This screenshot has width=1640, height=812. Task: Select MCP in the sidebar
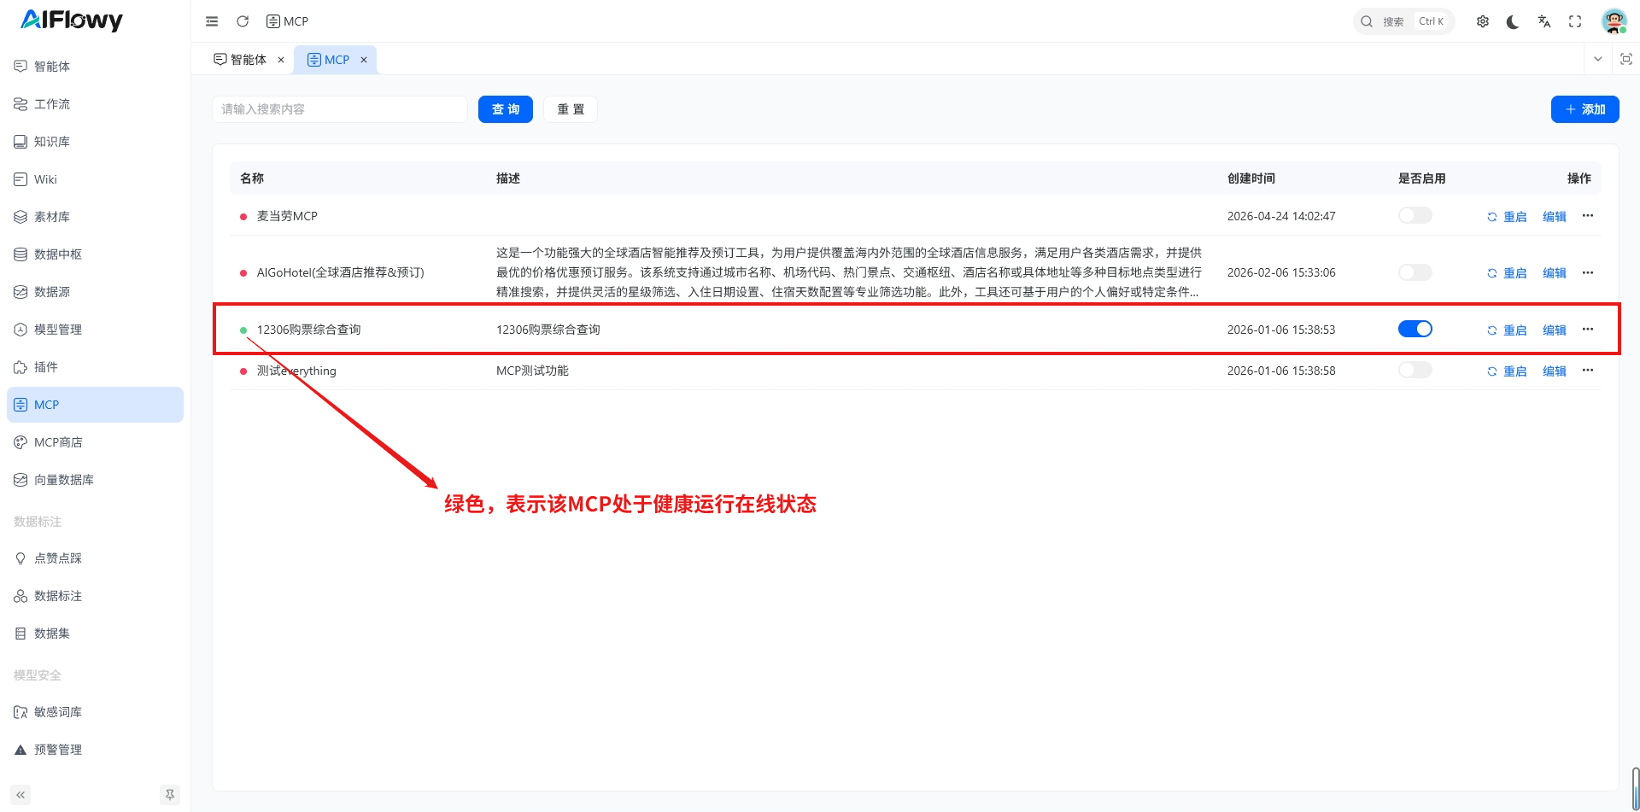(x=95, y=405)
